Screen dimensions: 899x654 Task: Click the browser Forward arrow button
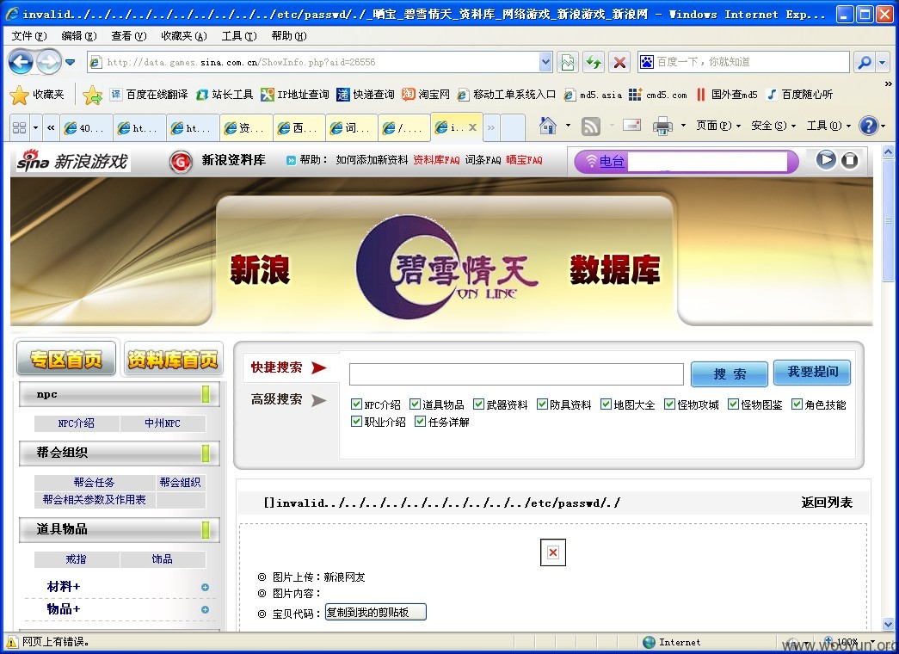click(x=49, y=62)
